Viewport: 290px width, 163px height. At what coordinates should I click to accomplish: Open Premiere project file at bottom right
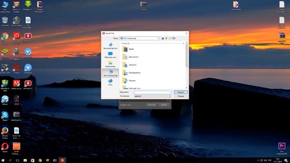pos(282,149)
